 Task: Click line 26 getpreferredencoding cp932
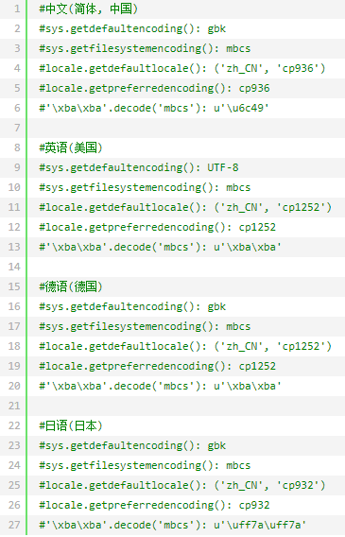154,505
